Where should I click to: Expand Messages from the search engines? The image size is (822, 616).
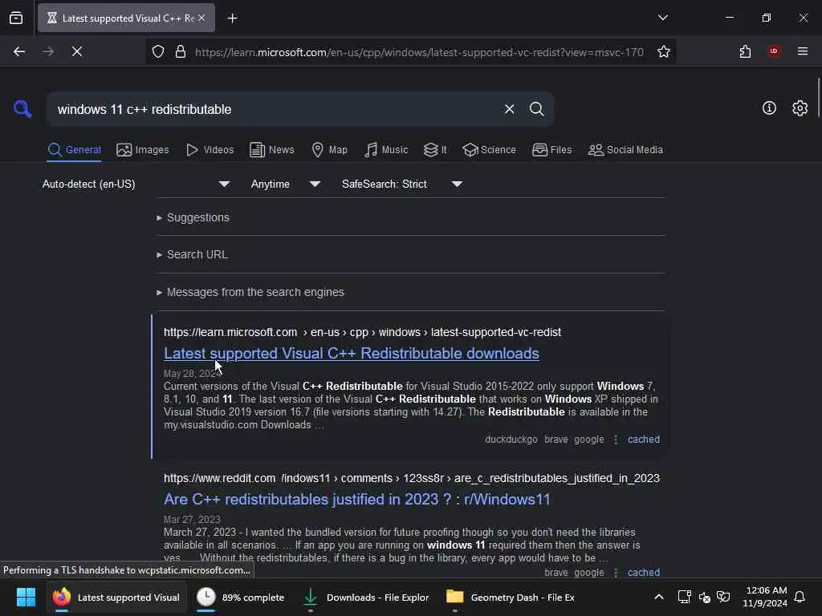[x=250, y=292]
